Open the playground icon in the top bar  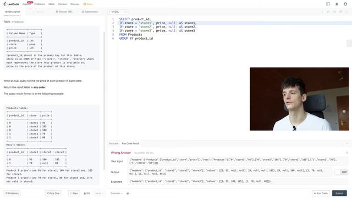pyautogui.click(x=328, y=4)
